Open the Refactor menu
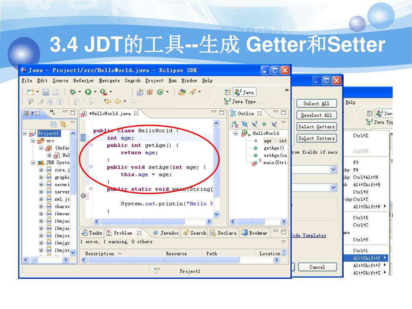The height and width of the screenshot is (309, 412). [83, 80]
